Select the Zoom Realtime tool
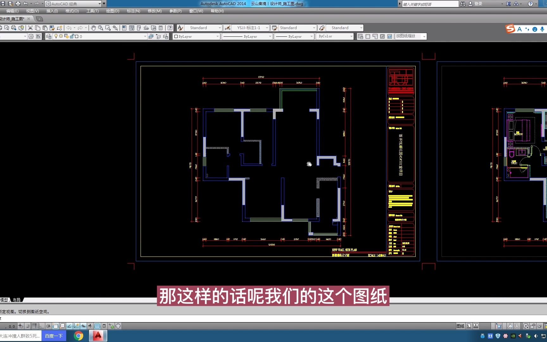Screen dimensions: 547x342 pos(101,28)
